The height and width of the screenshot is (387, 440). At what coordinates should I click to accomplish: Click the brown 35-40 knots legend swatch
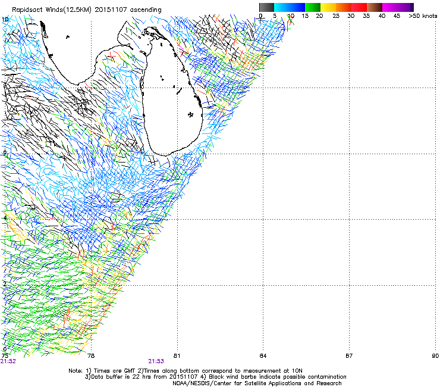click(375, 7)
